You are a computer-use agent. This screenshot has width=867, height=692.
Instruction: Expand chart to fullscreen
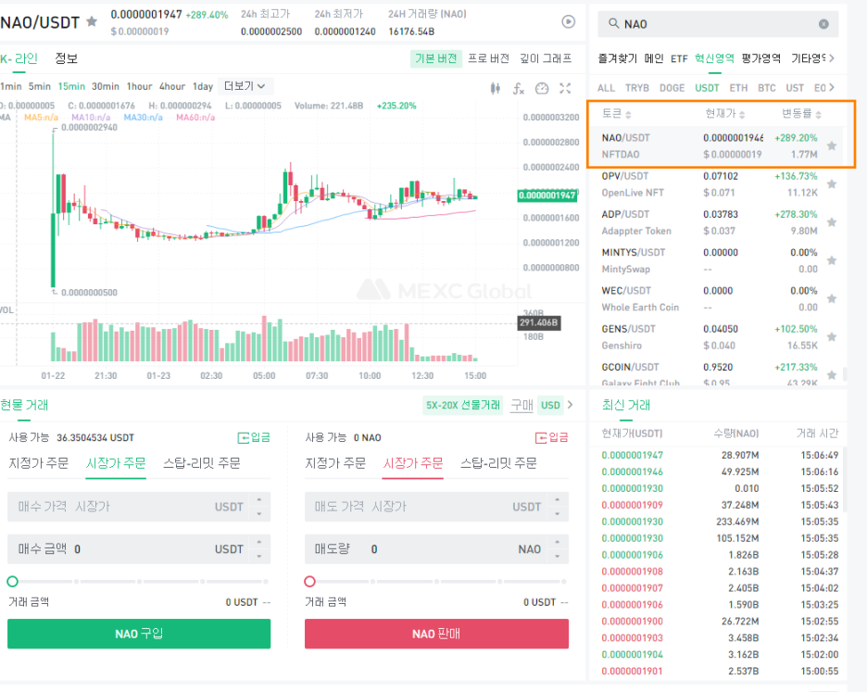click(x=565, y=88)
